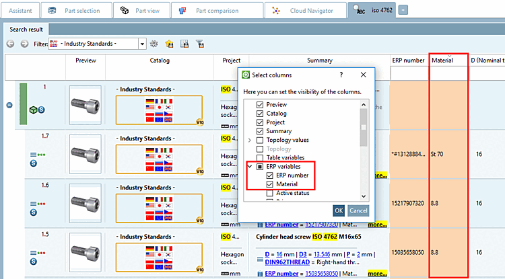Open the ERP number link 15217907320
This screenshot has width=505, height=279.
[x=321, y=225]
